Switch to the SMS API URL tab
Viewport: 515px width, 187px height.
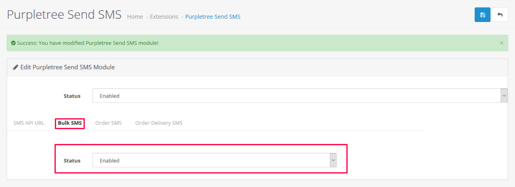coord(29,123)
